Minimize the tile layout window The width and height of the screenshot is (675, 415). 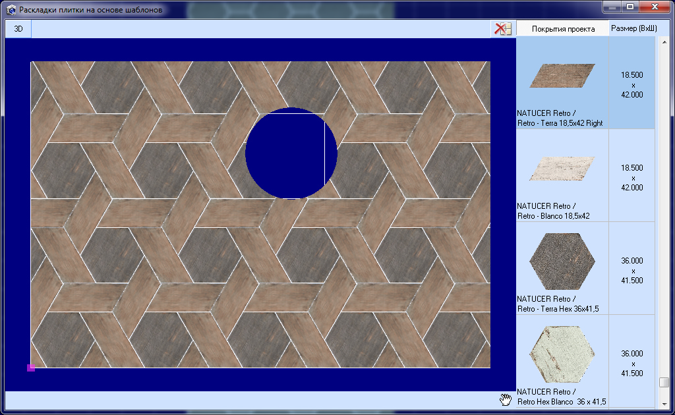click(x=612, y=7)
